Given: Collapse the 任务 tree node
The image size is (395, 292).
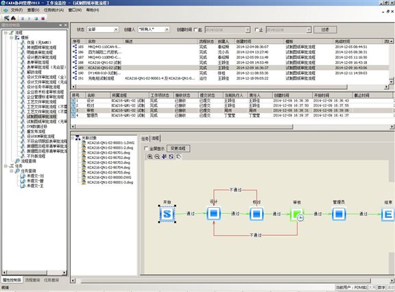Looking at the screenshot, I should pos(5,166).
